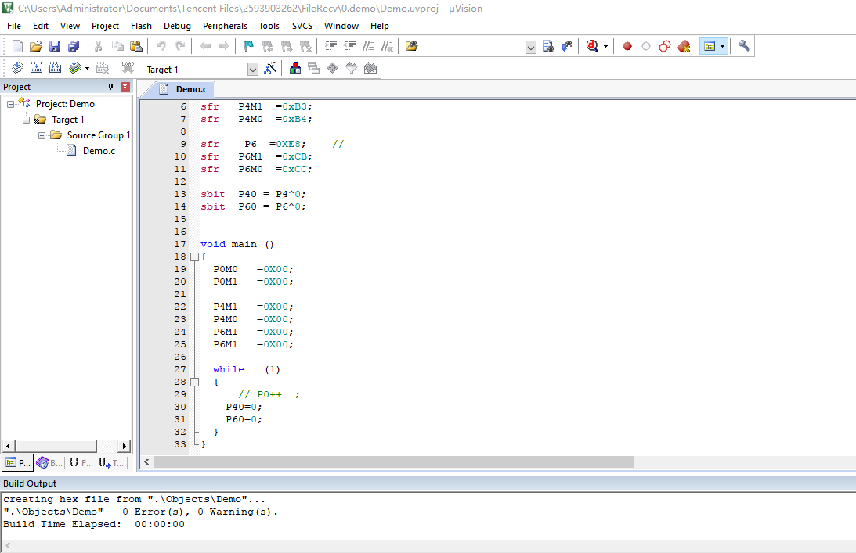856x553 pixels.
Task: Collapse Source Group 1 tree node
Action: (x=42, y=135)
